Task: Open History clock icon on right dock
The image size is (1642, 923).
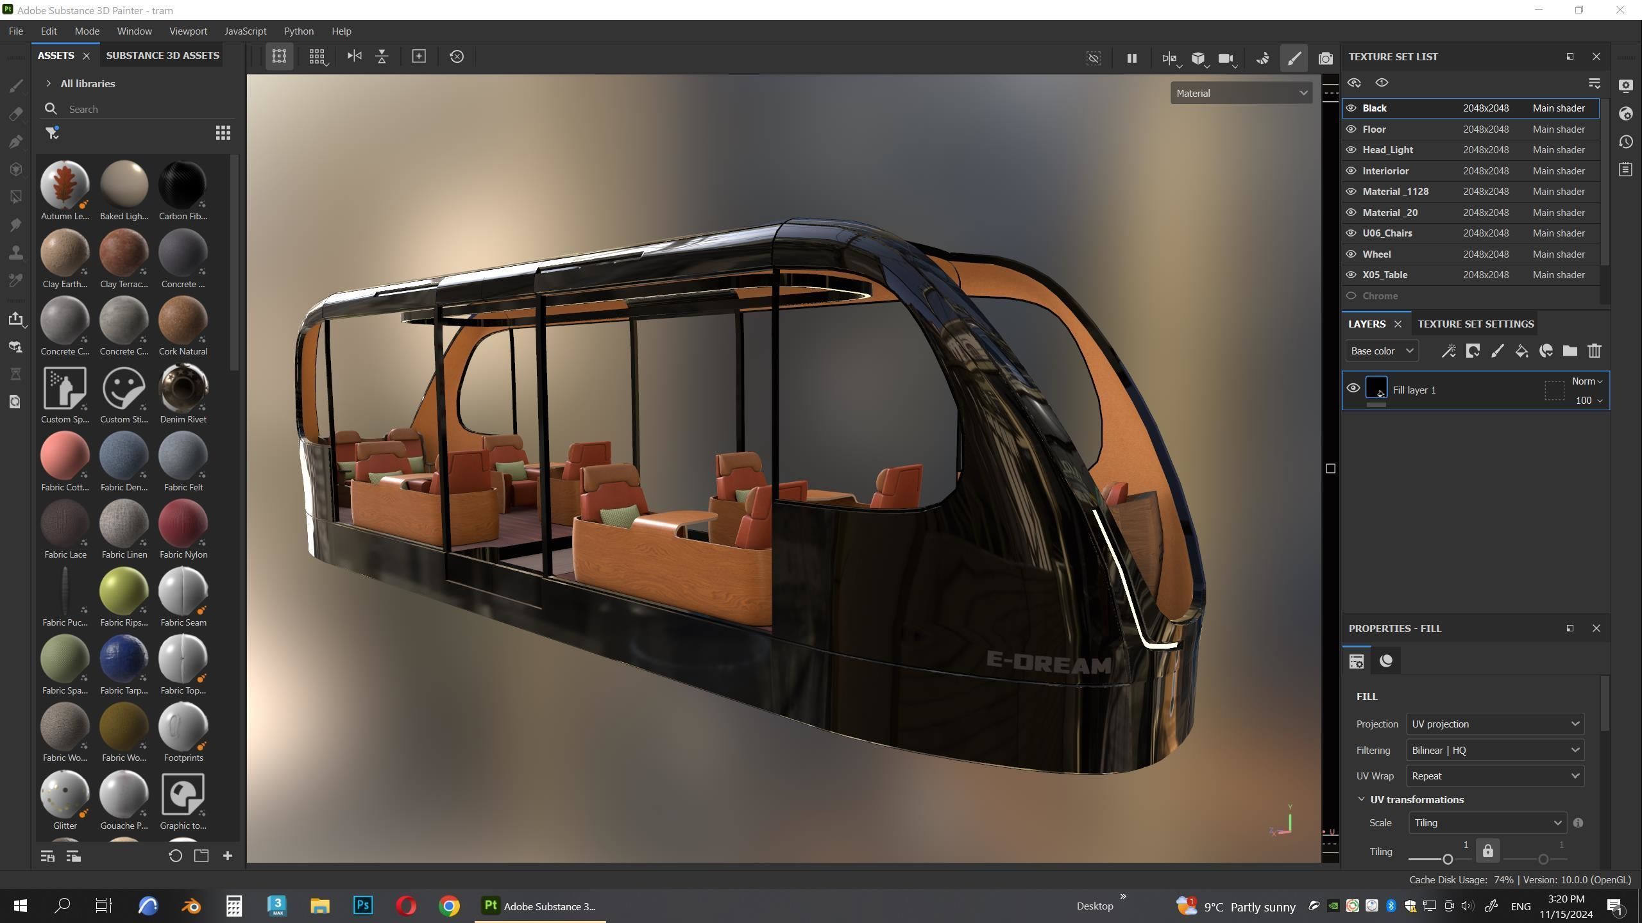Action: 1625,142
